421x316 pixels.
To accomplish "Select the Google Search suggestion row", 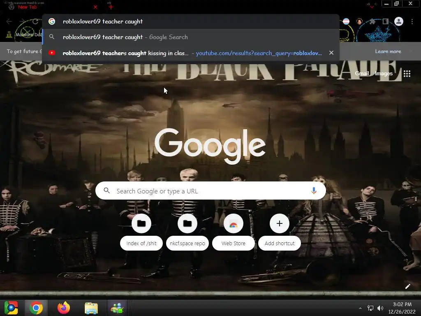I will pyautogui.click(x=191, y=37).
